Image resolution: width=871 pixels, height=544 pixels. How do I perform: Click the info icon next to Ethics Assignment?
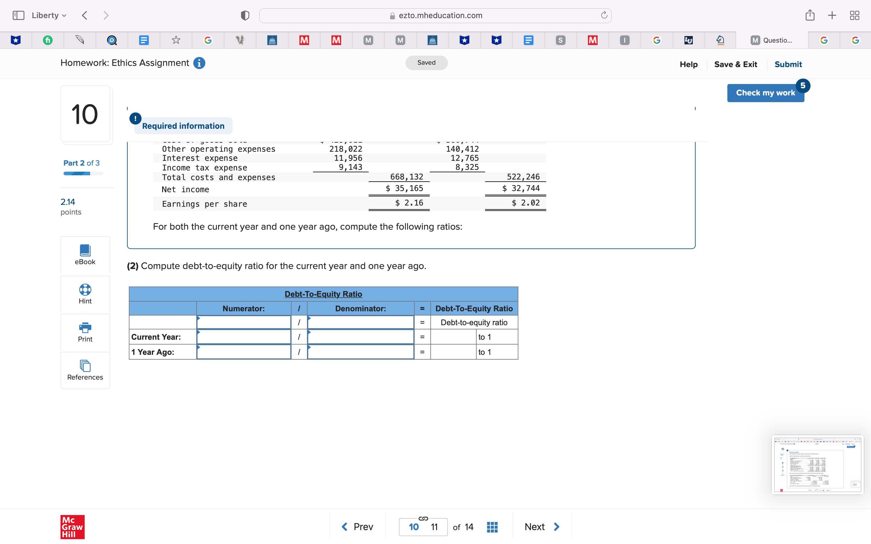(x=199, y=63)
